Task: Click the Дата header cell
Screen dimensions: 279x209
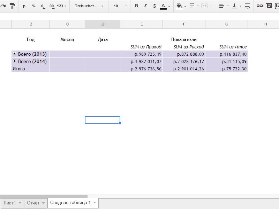Action: pyautogui.click(x=103, y=39)
